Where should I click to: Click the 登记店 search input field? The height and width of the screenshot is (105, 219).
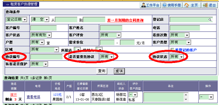pyautogui.click(x=191, y=20)
